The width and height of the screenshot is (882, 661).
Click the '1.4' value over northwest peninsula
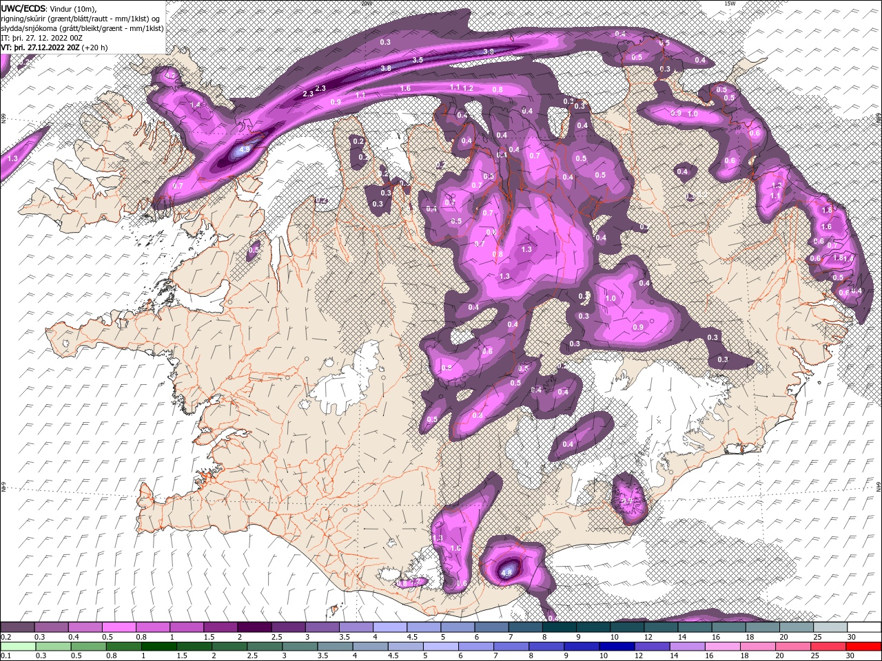point(195,105)
